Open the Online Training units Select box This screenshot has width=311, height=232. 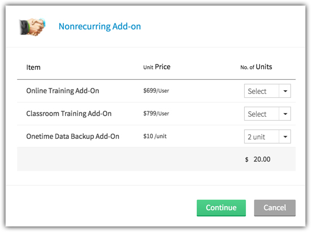[x=267, y=91]
